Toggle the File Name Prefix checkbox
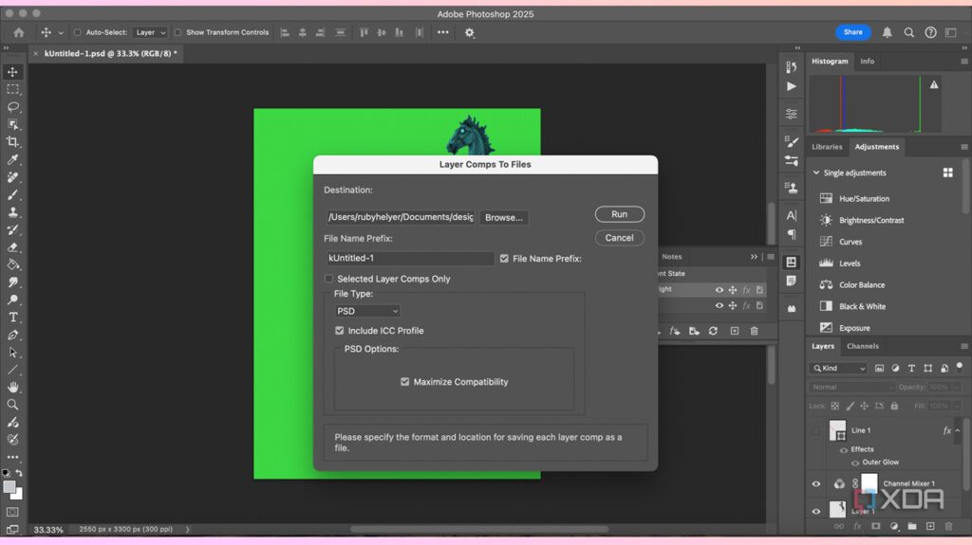This screenshot has height=545, width=972. pos(504,258)
